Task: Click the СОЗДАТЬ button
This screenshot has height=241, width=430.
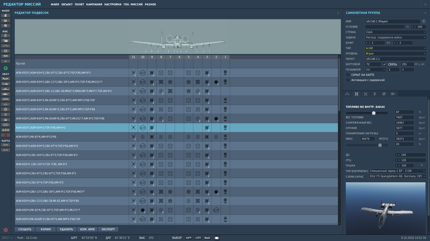Action: [x=25, y=229]
